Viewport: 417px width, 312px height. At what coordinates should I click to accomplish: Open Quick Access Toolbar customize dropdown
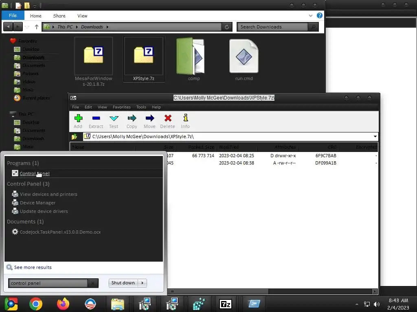35,6
